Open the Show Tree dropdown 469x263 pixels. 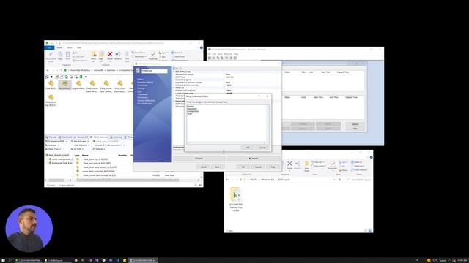(53, 149)
